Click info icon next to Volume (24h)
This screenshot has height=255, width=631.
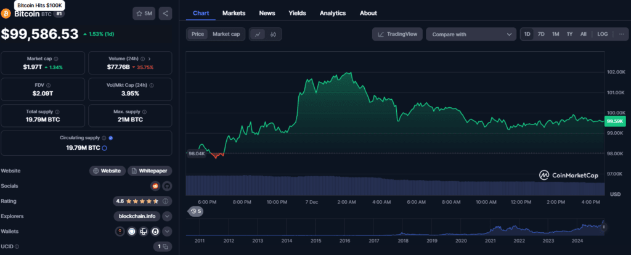click(141, 59)
